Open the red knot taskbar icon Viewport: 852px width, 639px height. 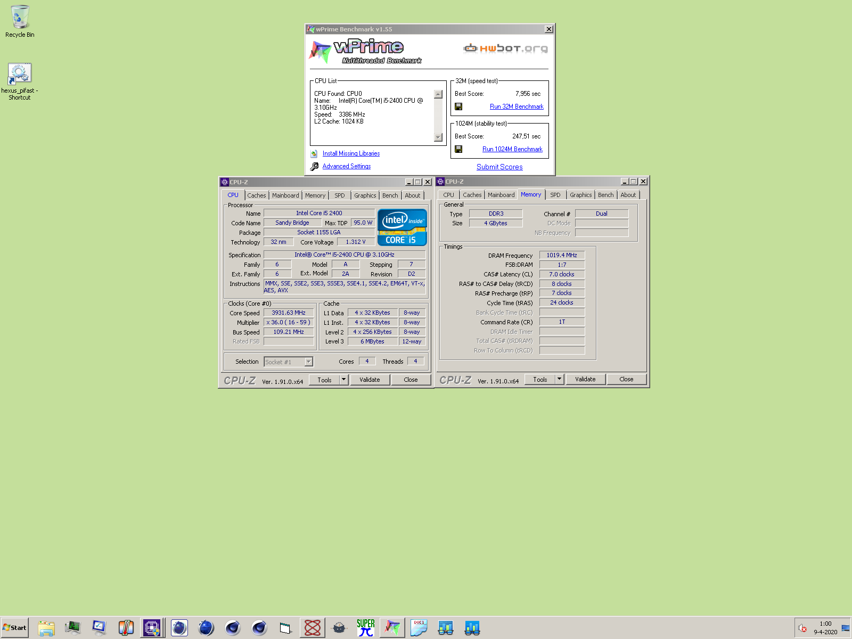pos(313,628)
